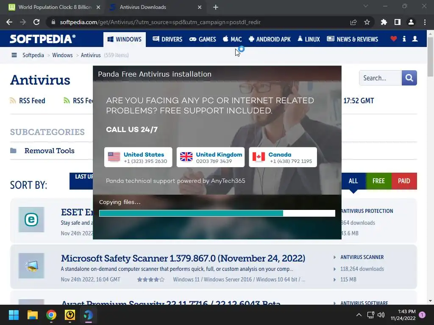The image size is (434, 325).
Task: Click the yellow lightning app in taskbar
Action: pos(70,315)
